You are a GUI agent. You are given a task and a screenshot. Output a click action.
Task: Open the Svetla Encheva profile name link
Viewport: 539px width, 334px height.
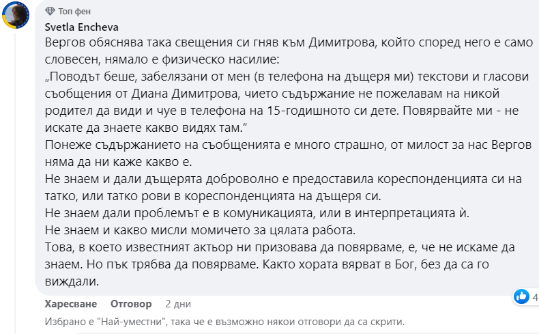(x=81, y=26)
